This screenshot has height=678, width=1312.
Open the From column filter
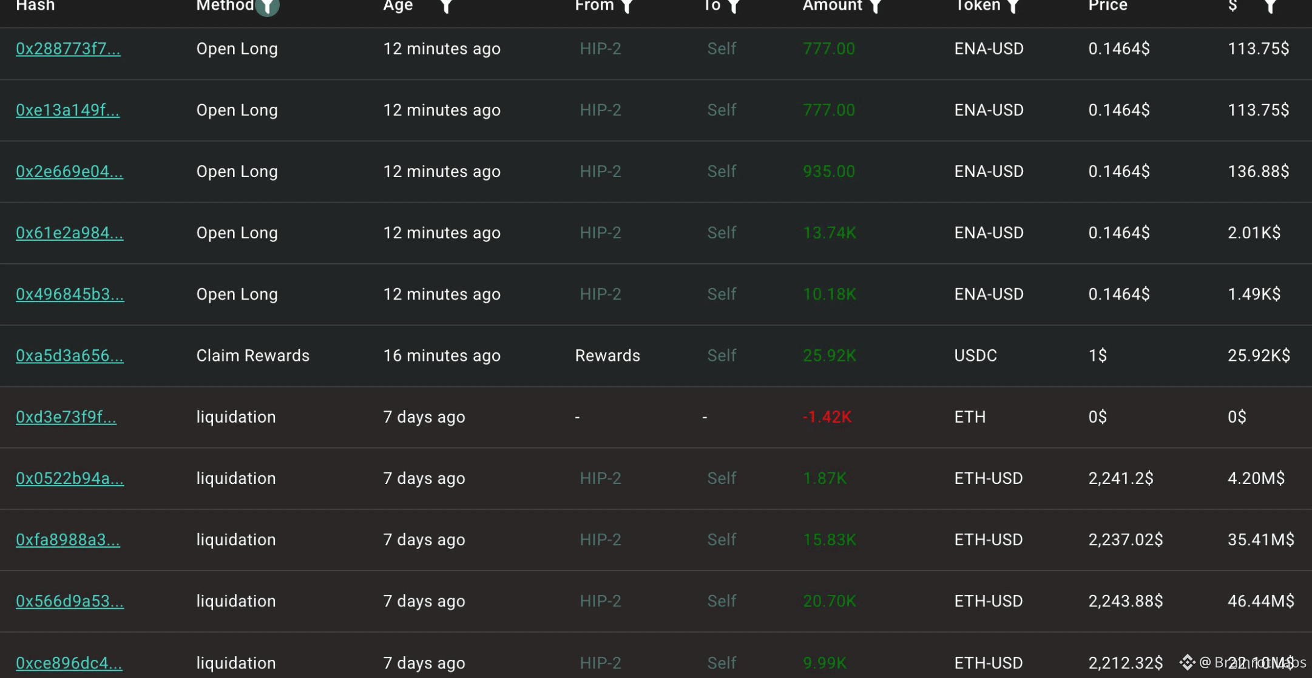(627, 6)
